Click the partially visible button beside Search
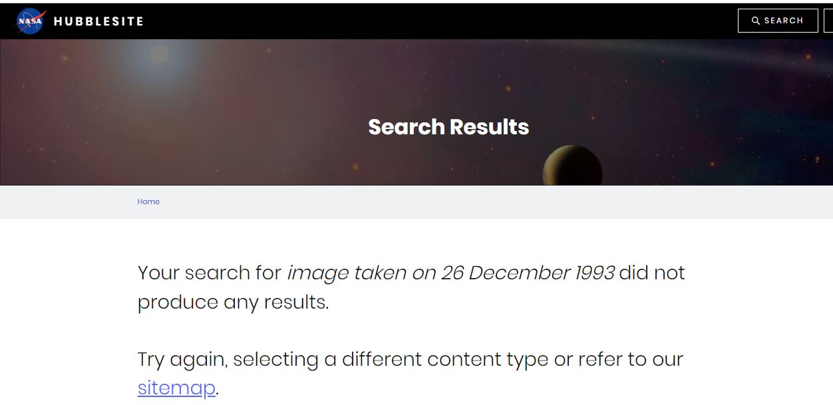 (x=828, y=21)
